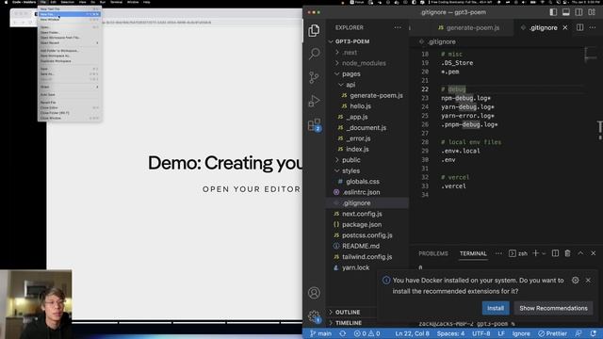Open the Selection menu in the menu bar
The image size is (603, 339).
pos(67,2)
